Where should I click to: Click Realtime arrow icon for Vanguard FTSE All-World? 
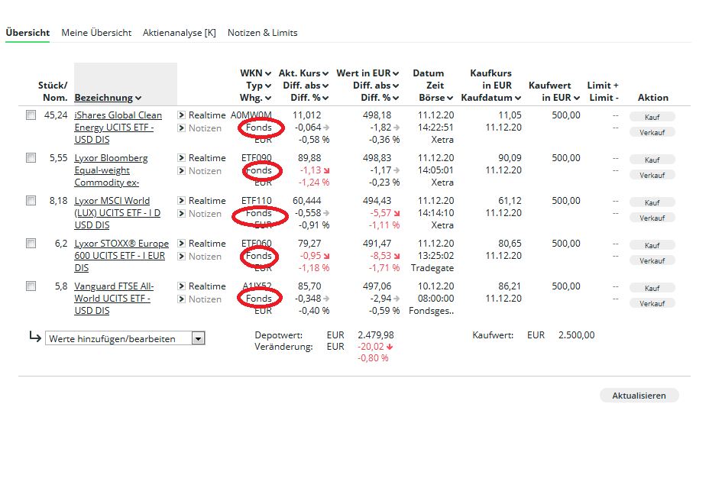click(x=181, y=286)
